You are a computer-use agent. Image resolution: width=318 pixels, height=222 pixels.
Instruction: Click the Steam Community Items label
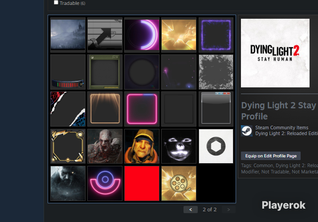281,127
